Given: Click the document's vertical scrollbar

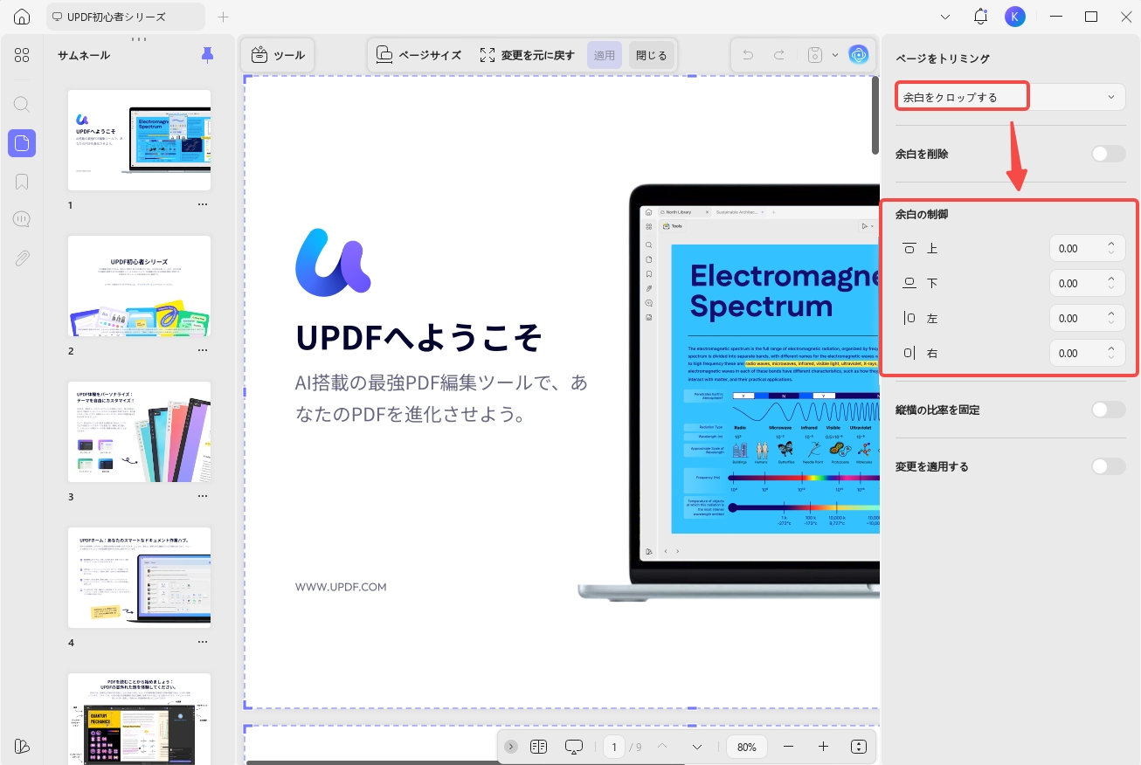Looking at the screenshot, I should coord(875,115).
